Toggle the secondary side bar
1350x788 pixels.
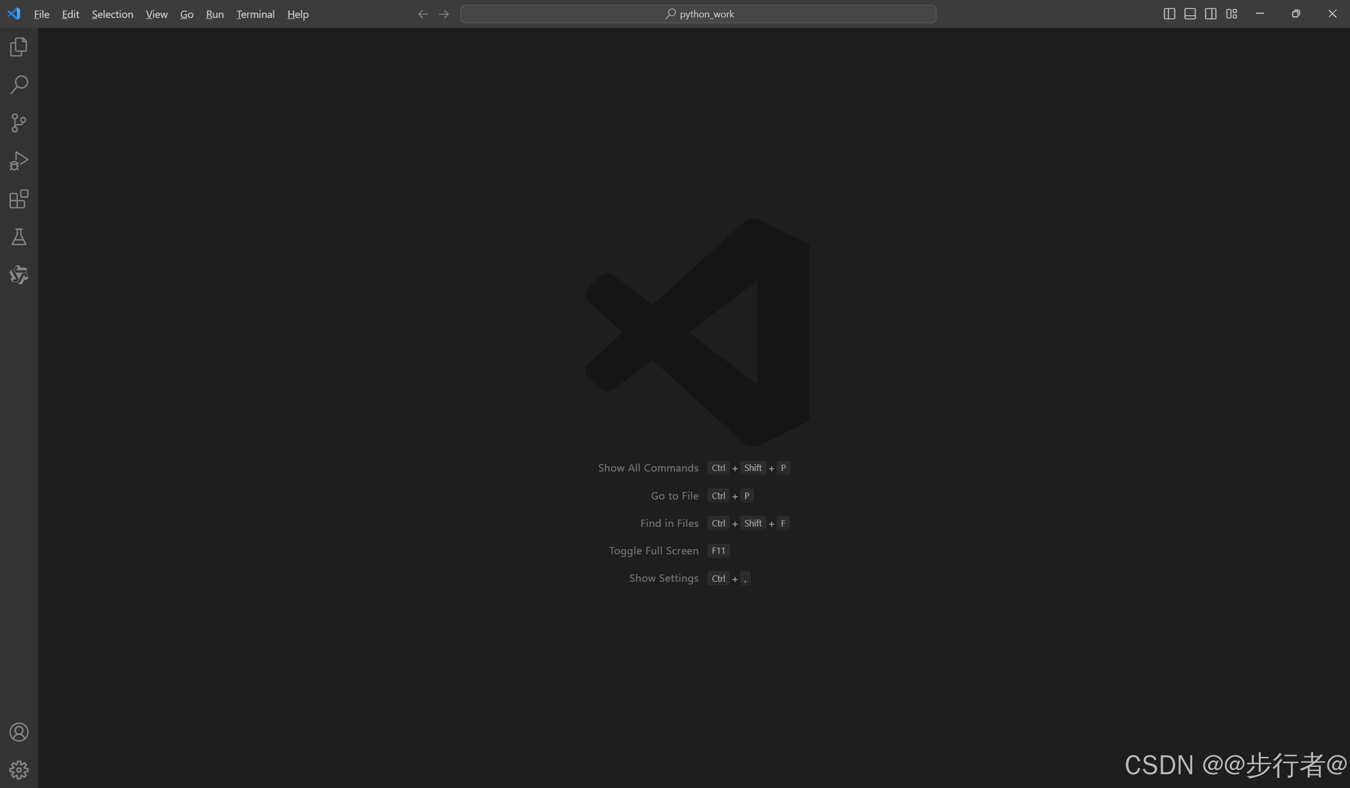pyautogui.click(x=1211, y=14)
